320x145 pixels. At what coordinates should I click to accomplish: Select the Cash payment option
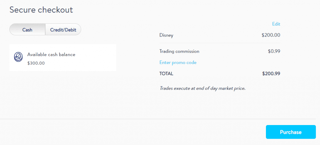pyautogui.click(x=27, y=30)
